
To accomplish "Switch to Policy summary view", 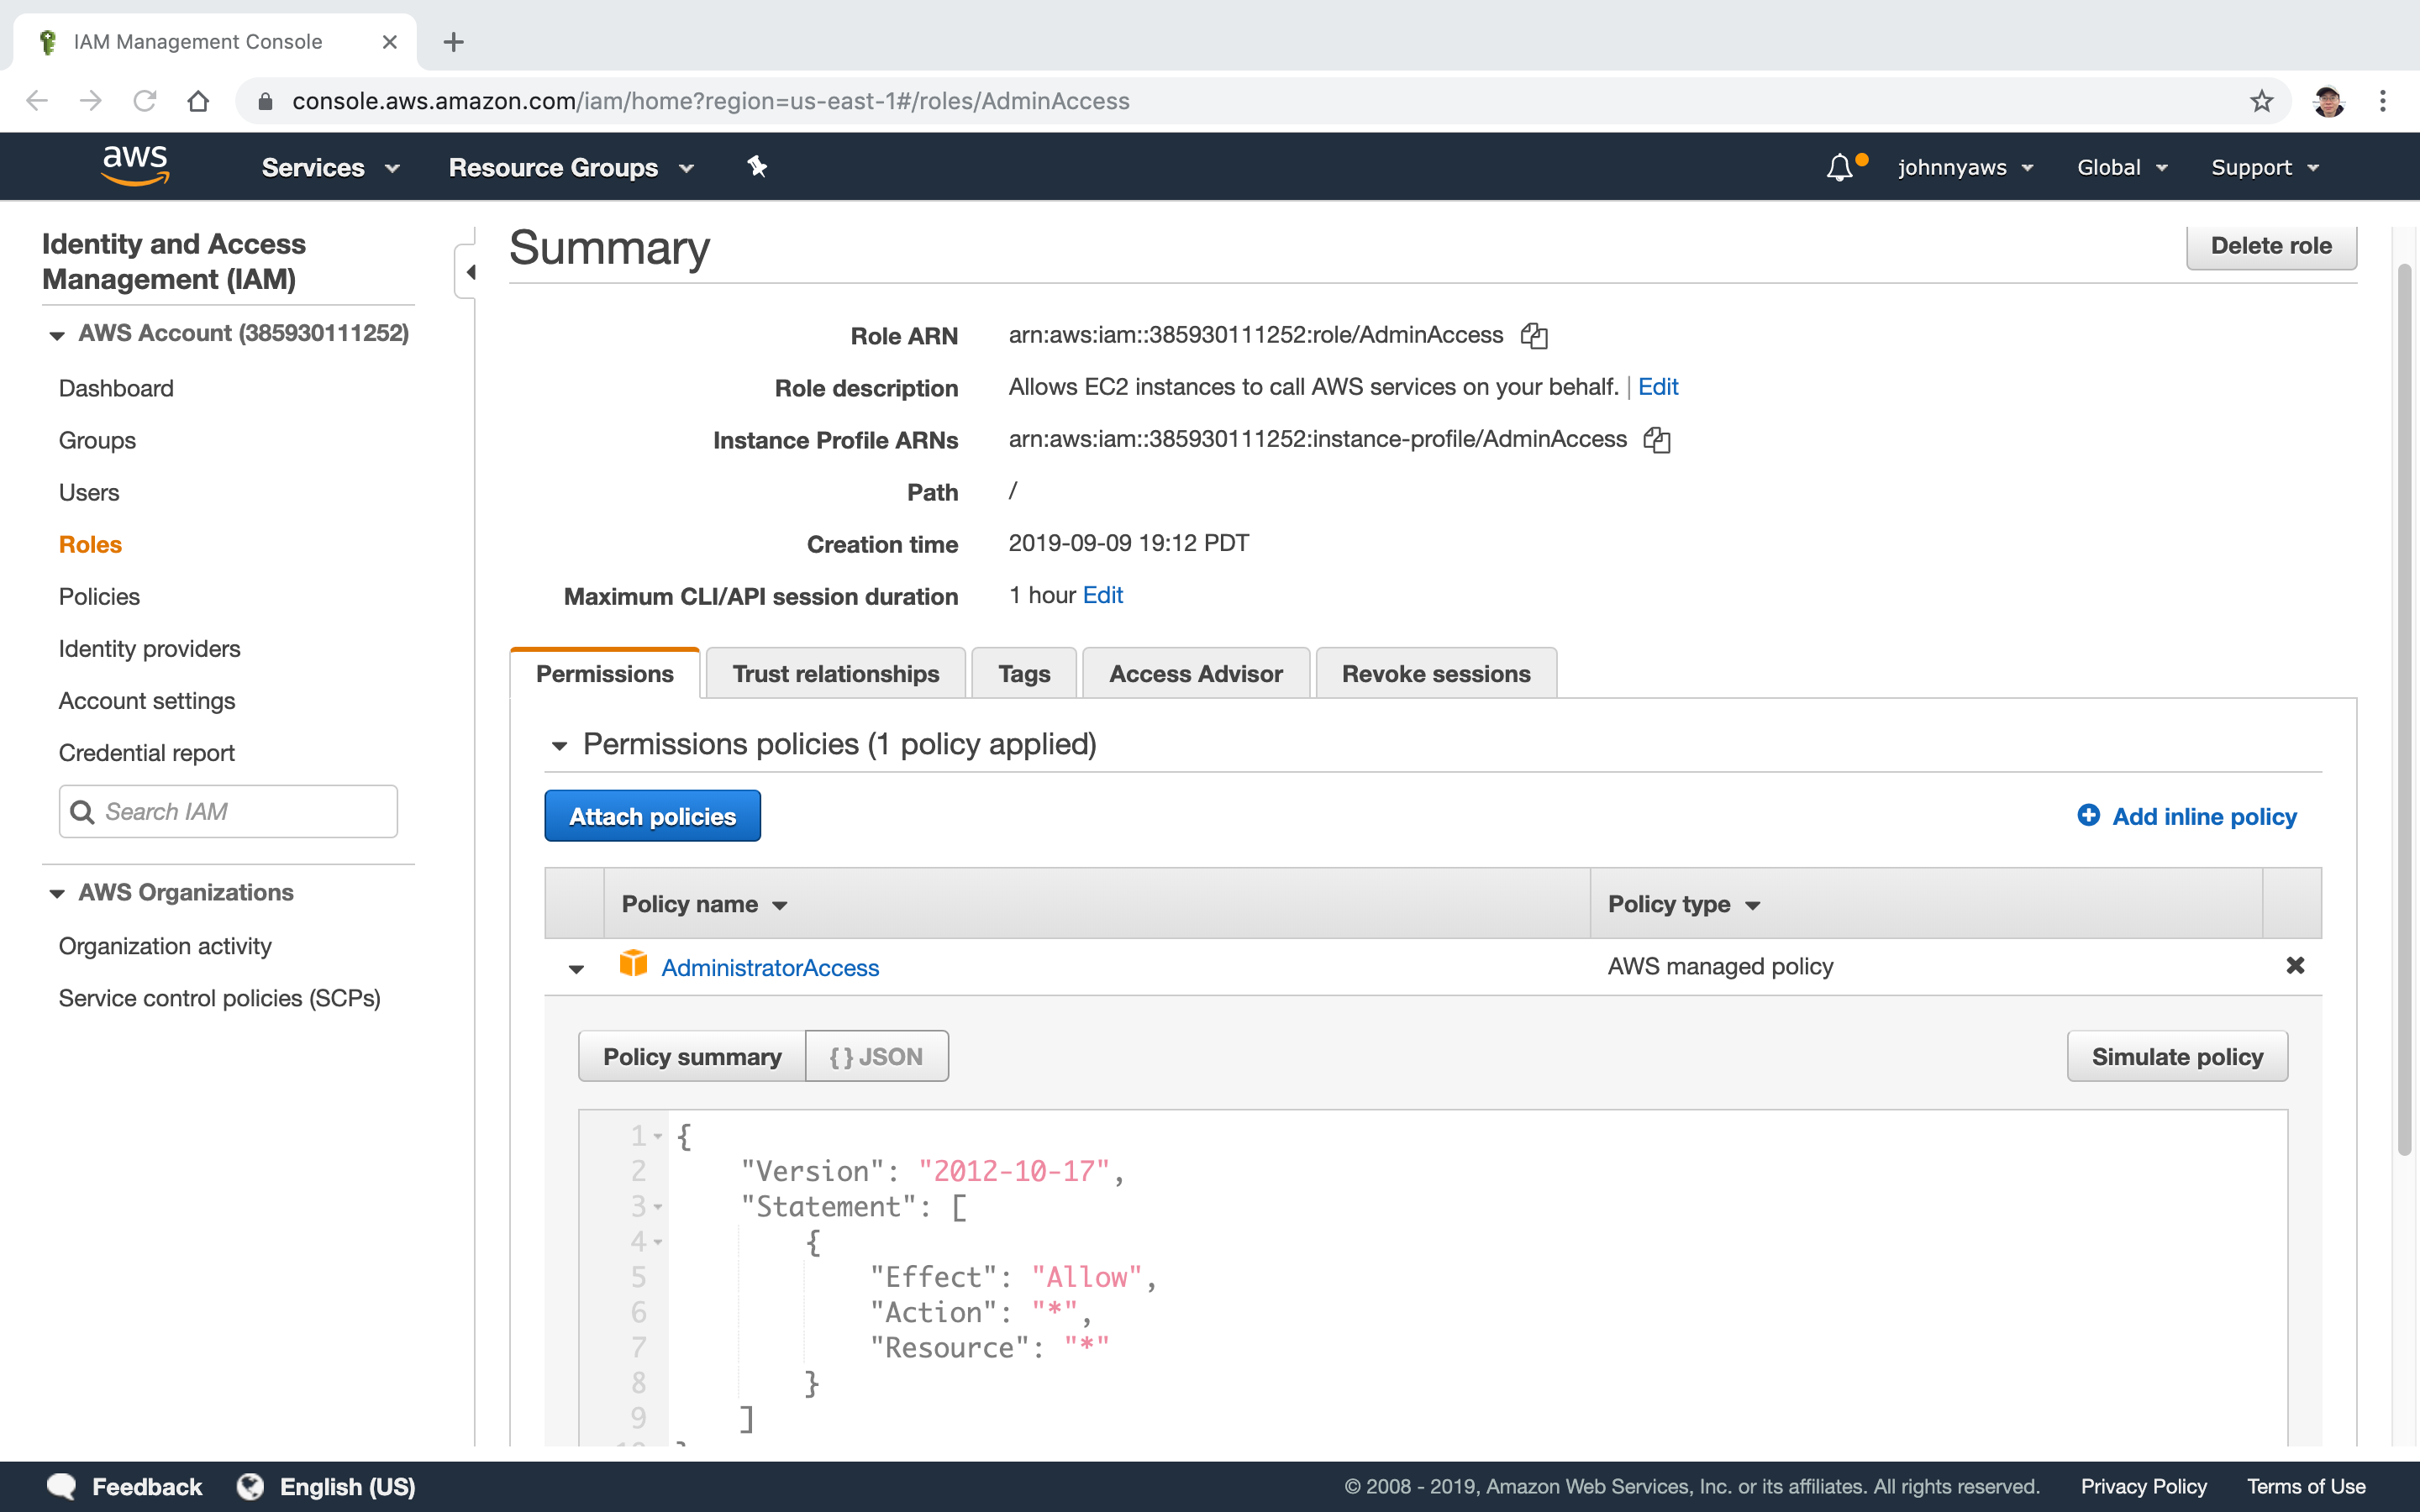I will click(692, 1056).
